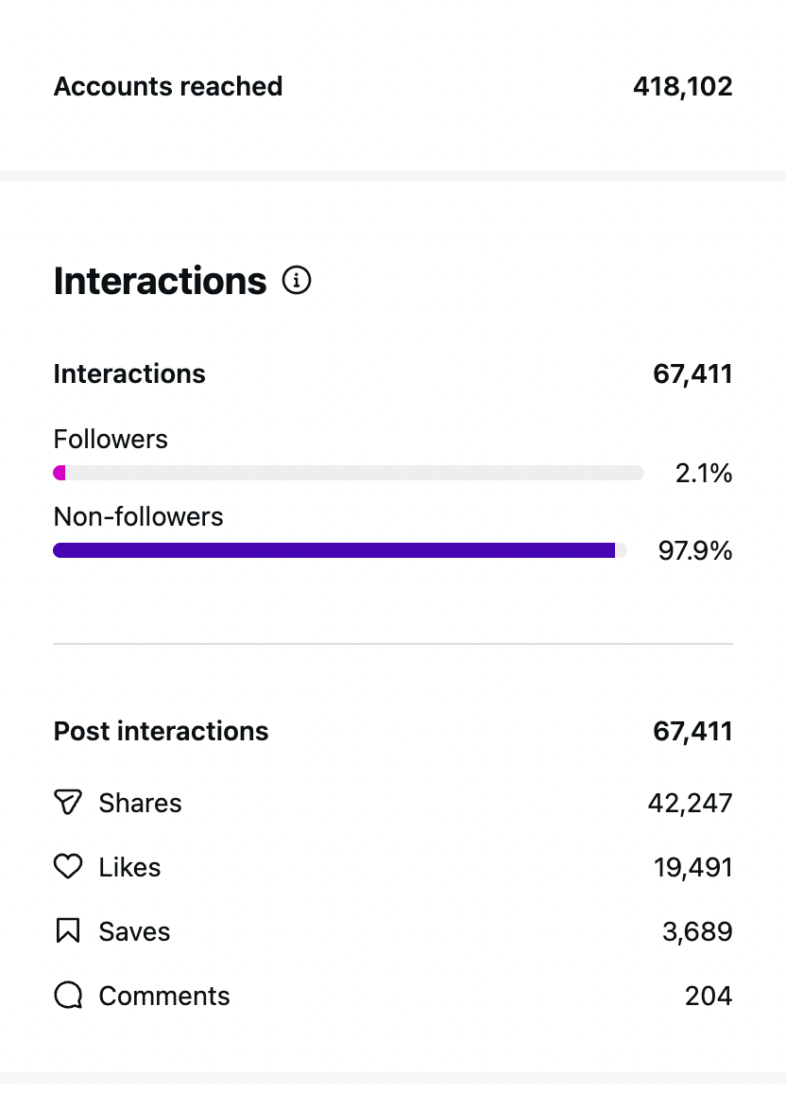This screenshot has width=786, height=1093.
Task: Click the Followers progress bar
Action: [348, 472]
